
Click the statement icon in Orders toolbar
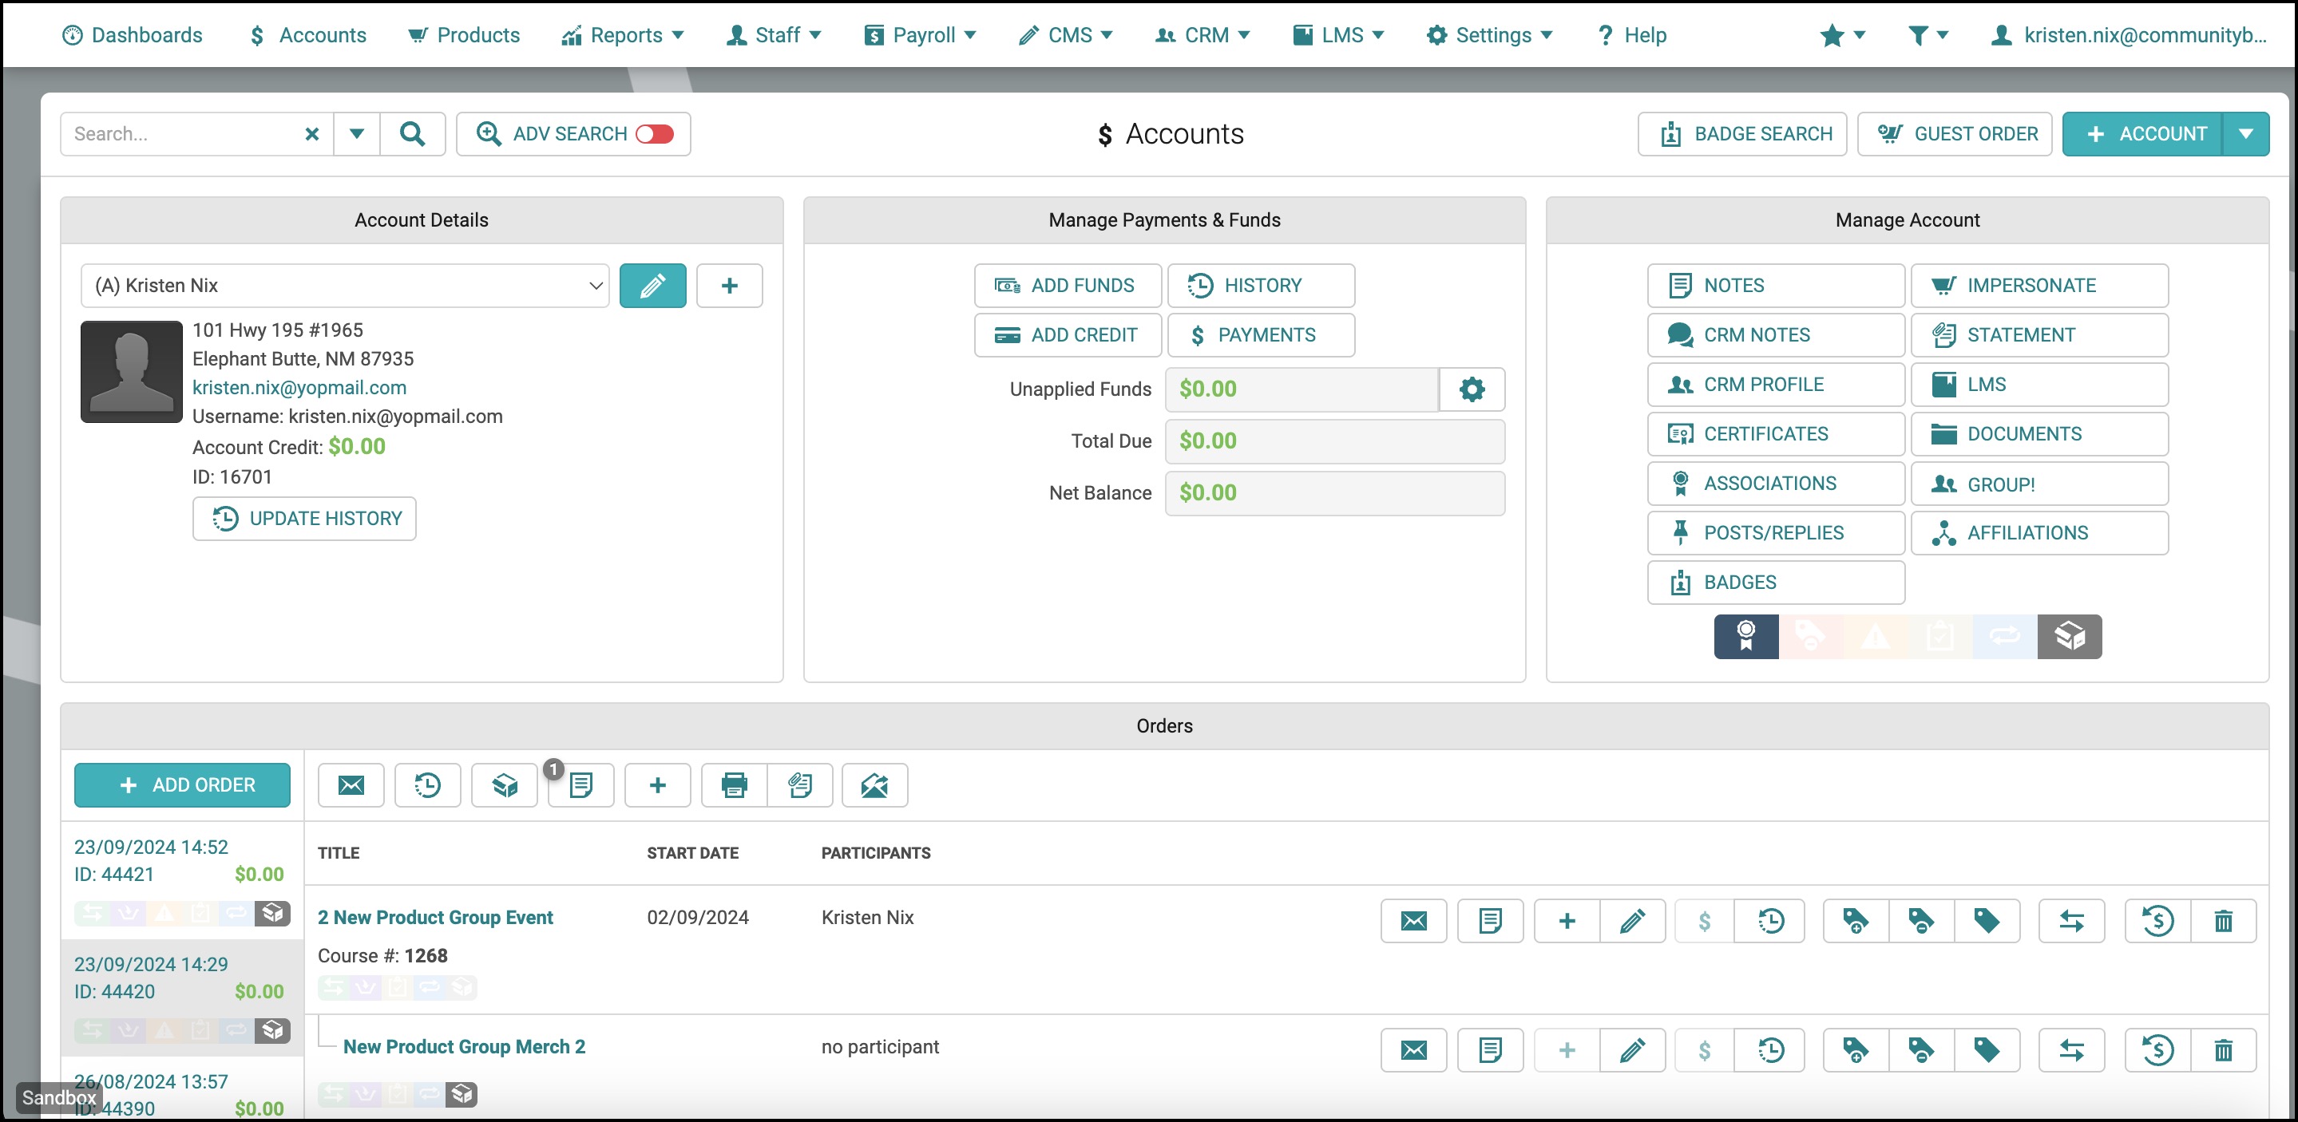click(x=800, y=785)
